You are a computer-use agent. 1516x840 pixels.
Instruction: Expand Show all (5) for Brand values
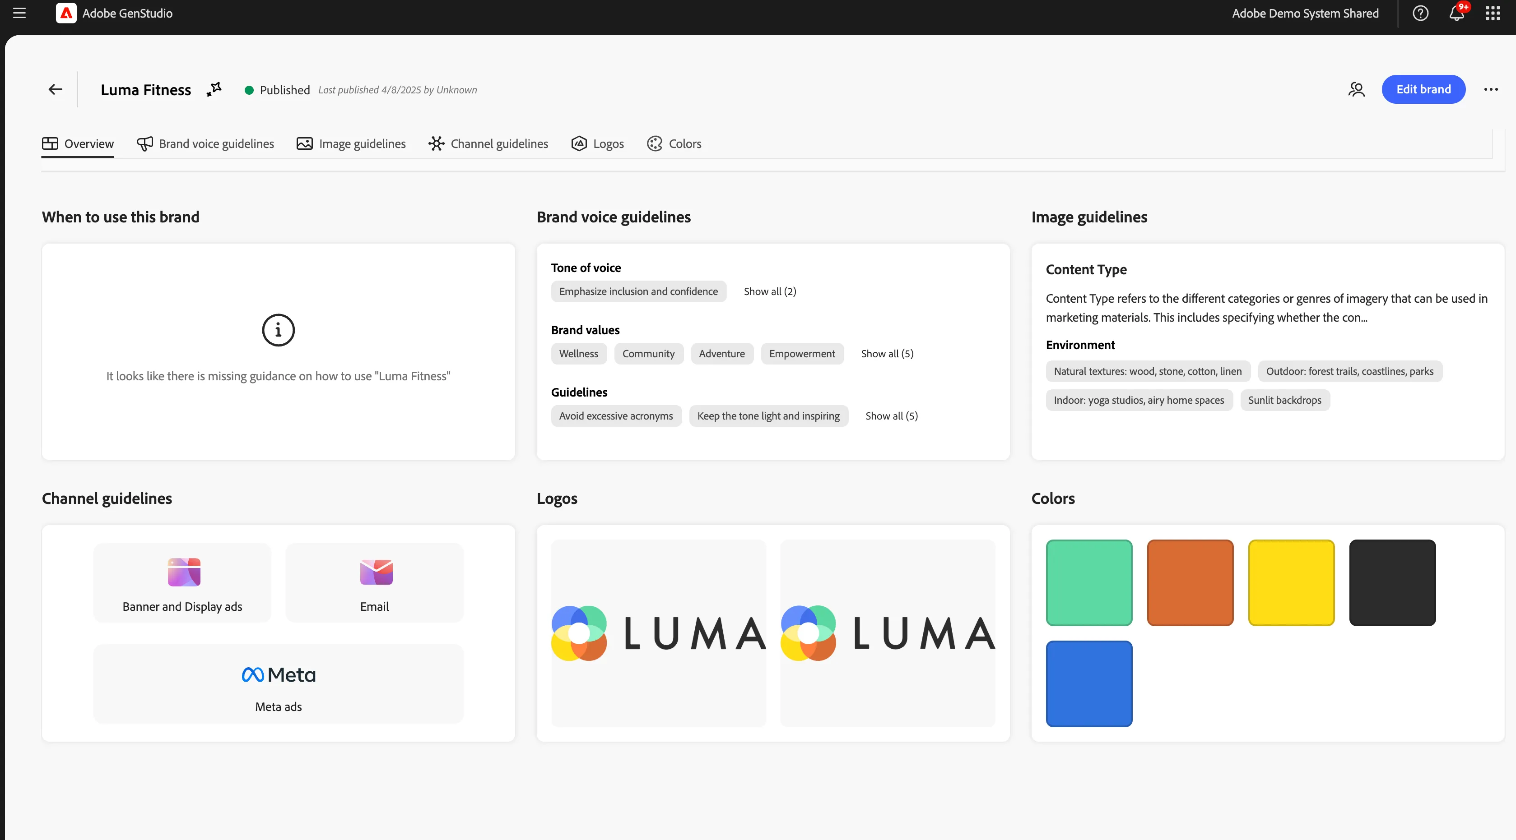[x=887, y=354]
